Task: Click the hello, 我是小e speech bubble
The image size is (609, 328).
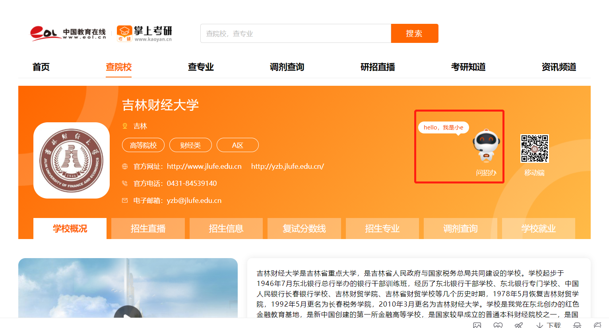Action: coord(444,127)
